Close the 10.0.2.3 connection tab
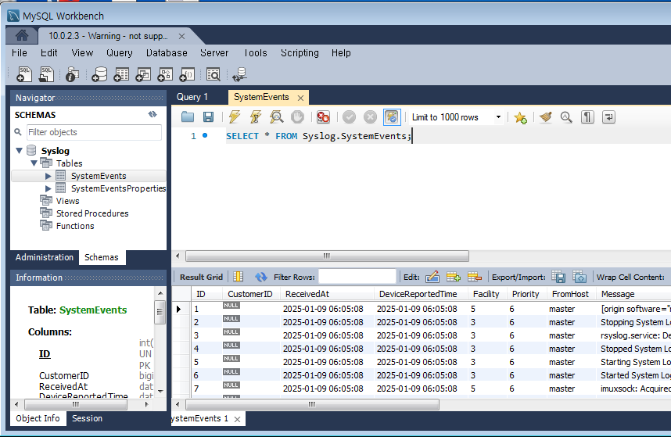The image size is (671, 437). tap(181, 36)
